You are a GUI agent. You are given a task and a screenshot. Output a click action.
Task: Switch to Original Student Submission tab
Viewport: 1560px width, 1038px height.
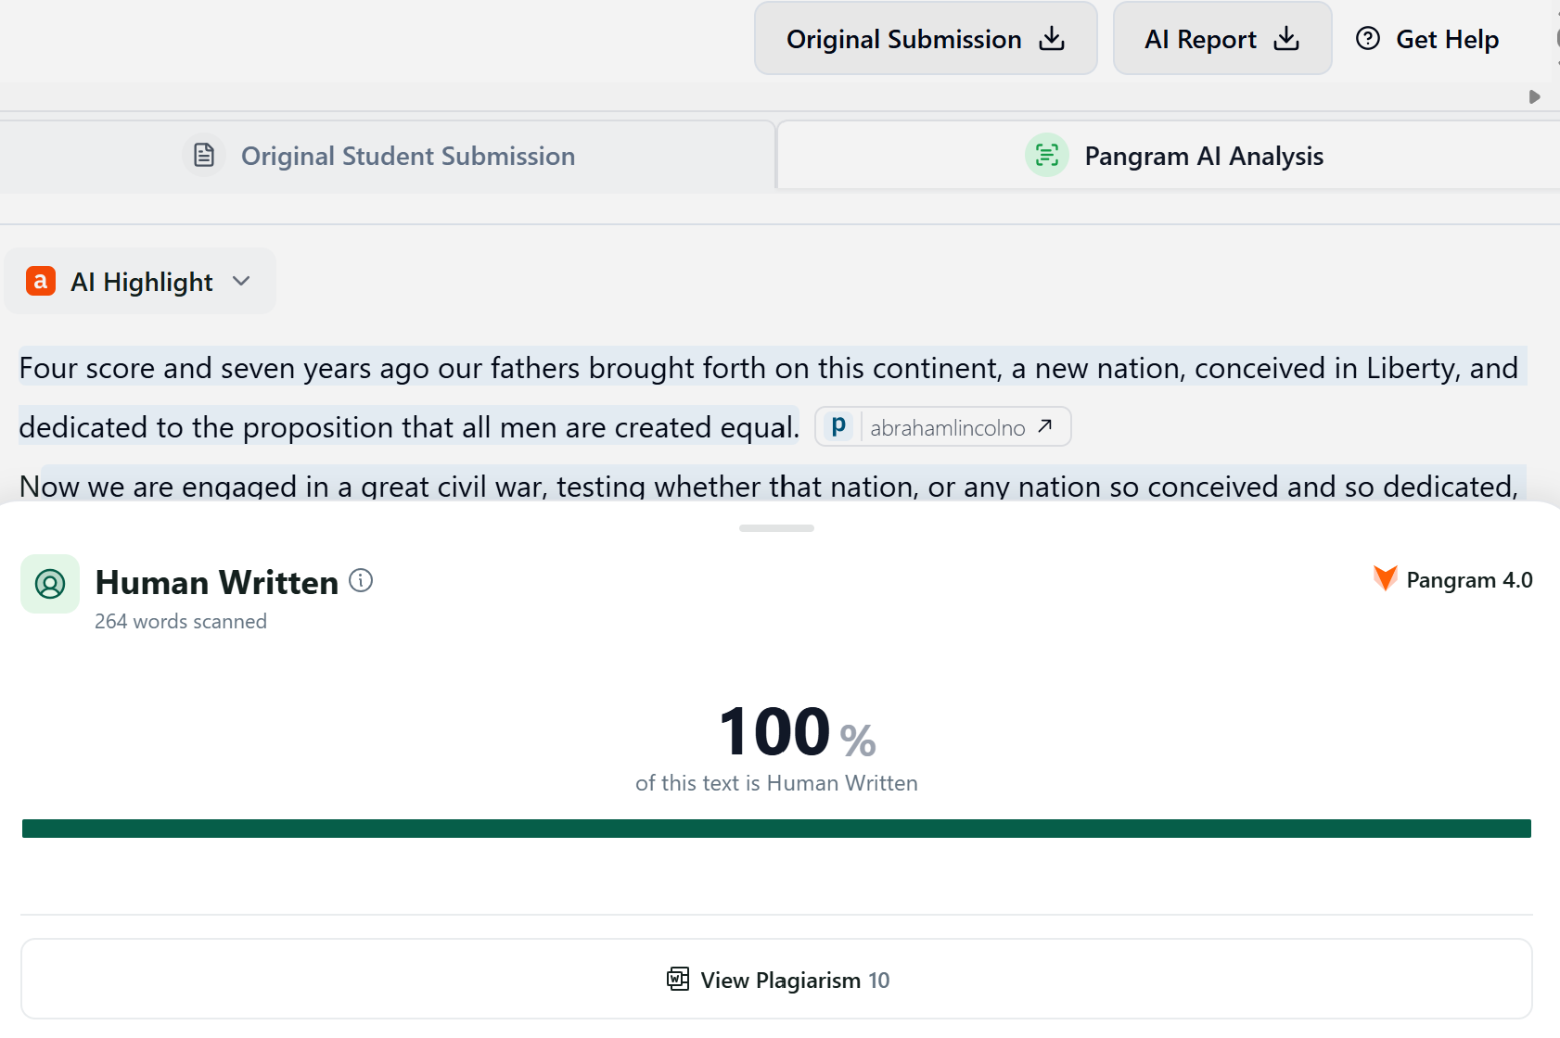[388, 156]
